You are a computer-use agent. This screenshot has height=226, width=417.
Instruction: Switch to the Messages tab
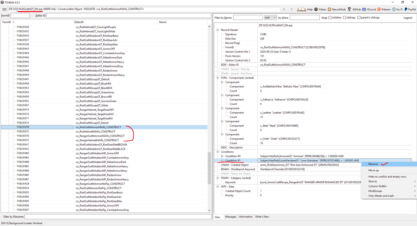click(x=231, y=217)
